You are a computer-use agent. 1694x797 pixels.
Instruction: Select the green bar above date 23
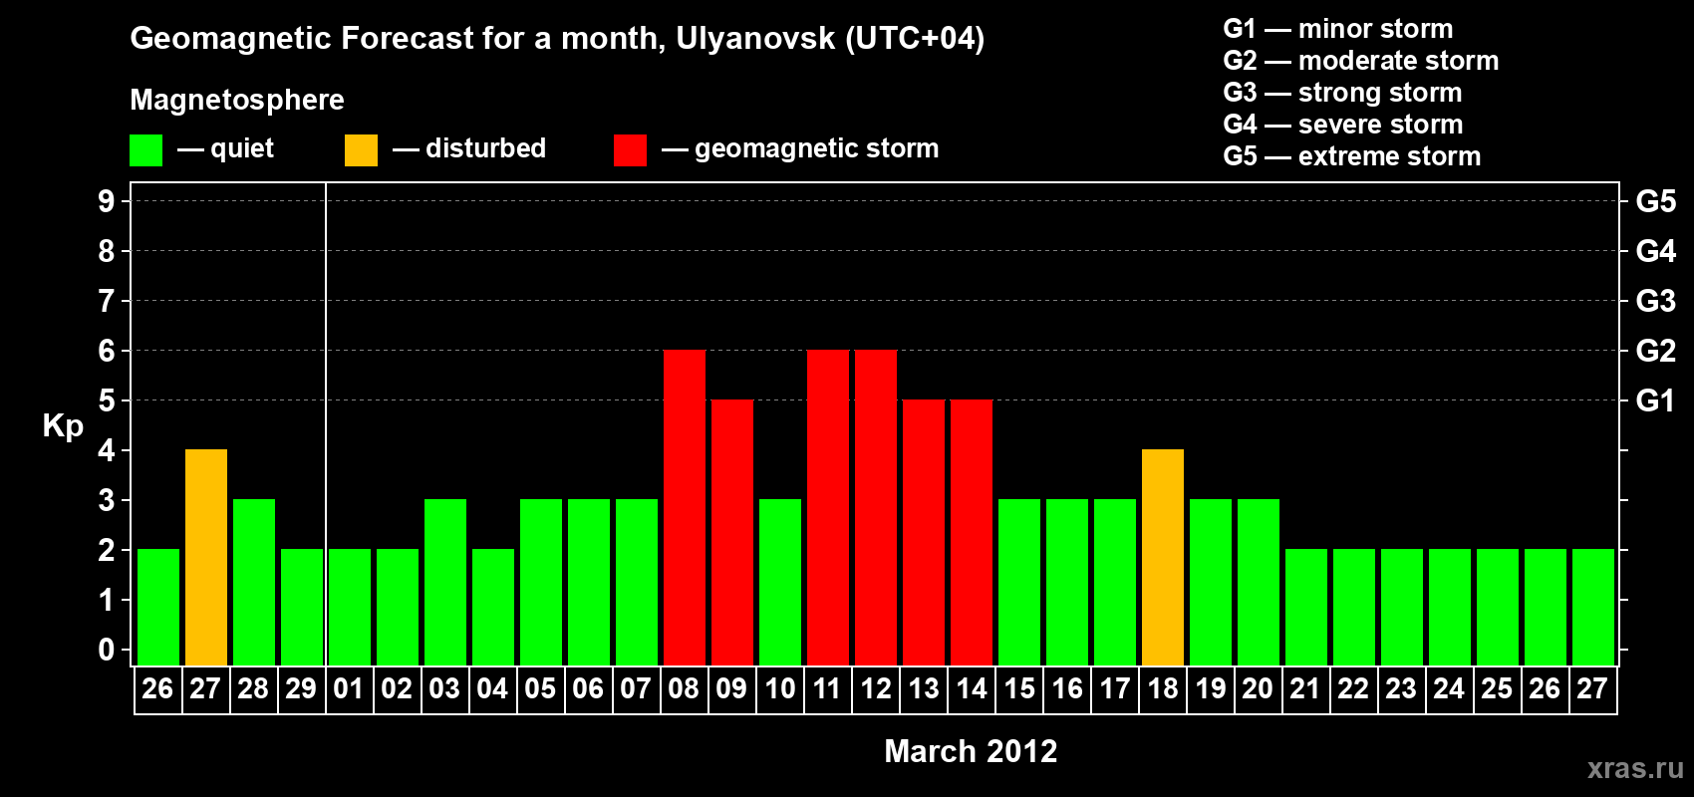tap(1402, 607)
